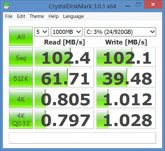
Task: Run all benchmarks with the All button
Action: tap(21, 36)
